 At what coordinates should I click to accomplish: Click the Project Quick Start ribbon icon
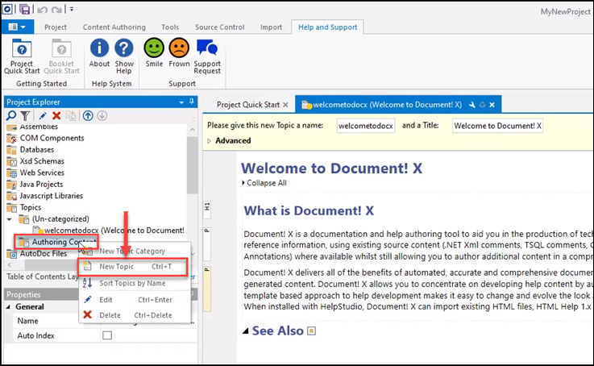click(x=22, y=54)
